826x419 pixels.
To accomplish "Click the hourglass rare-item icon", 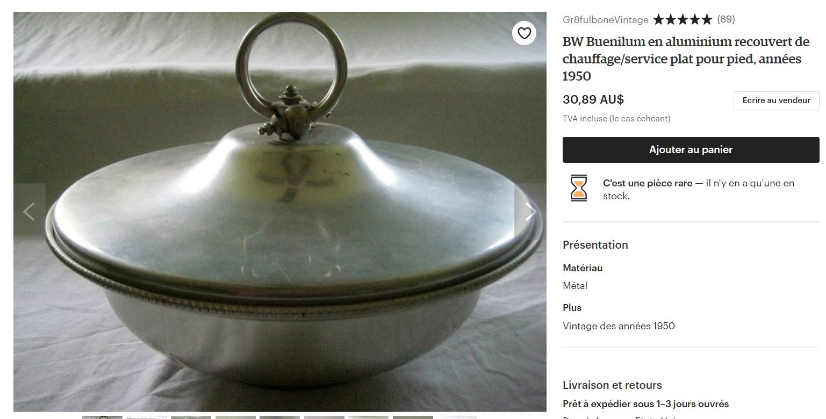I will 579,189.
